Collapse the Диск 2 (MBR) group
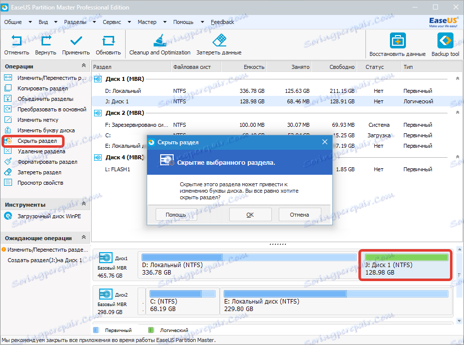Screen dimensions: 464x345 [457, 112]
